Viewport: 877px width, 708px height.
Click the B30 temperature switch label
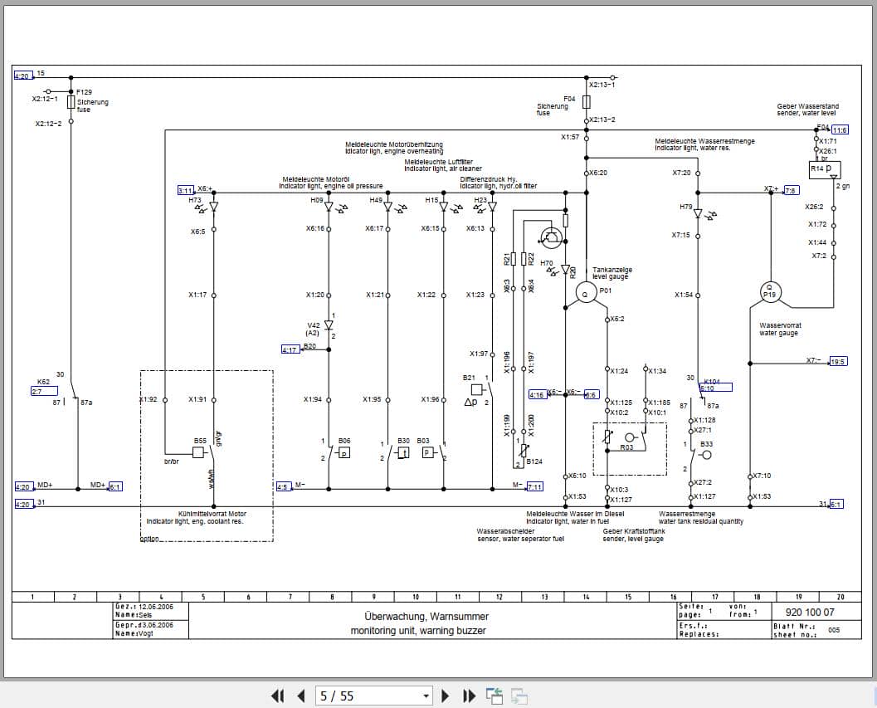coord(403,441)
